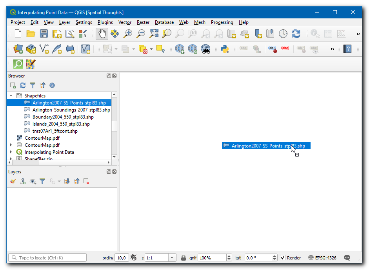Click the Save Project floppy icon
The width and height of the screenshot is (369, 270).
pyautogui.click(x=44, y=34)
